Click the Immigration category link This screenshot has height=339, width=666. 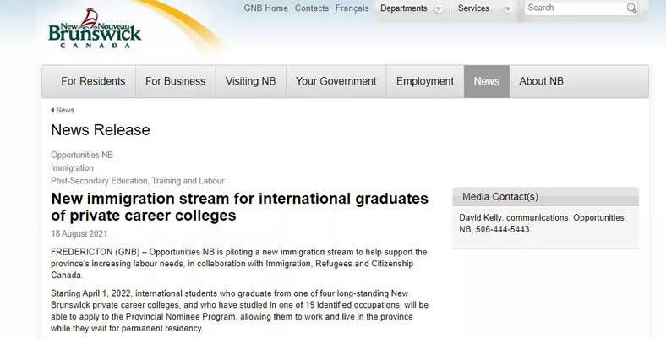pyautogui.click(x=72, y=167)
